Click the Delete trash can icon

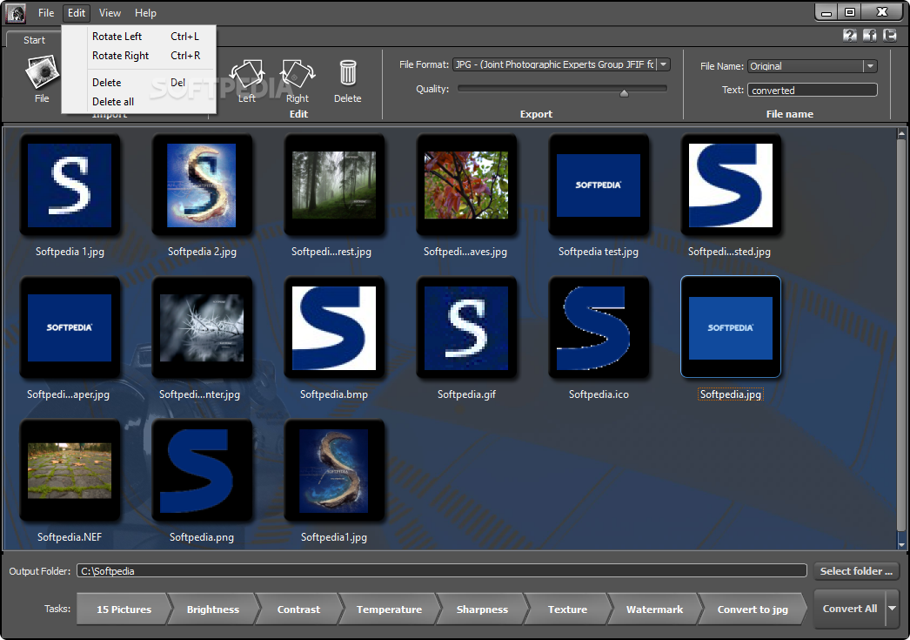point(348,74)
